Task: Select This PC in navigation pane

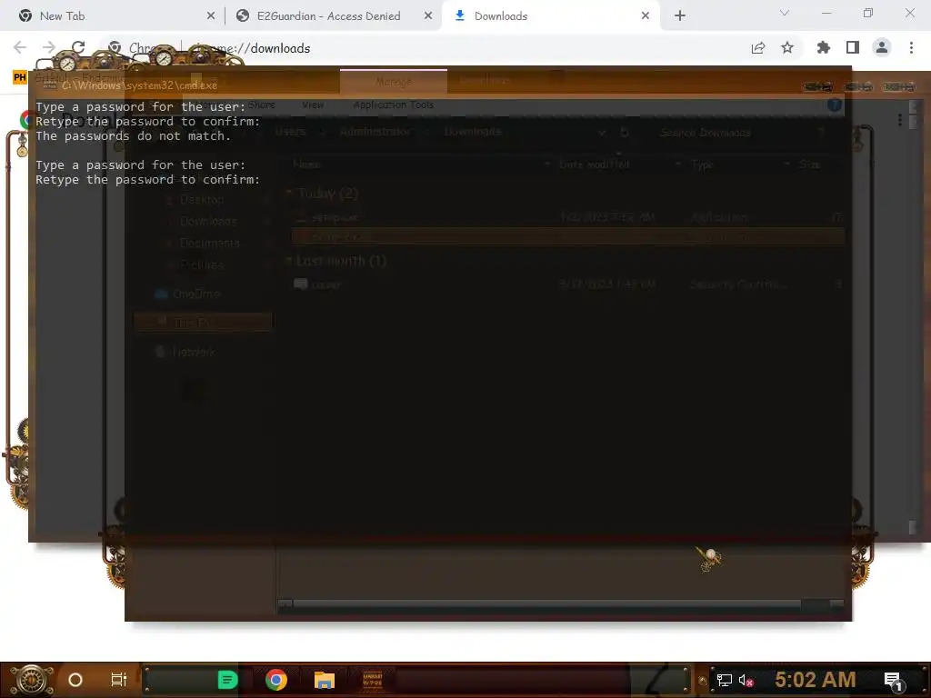Action: [203, 323]
